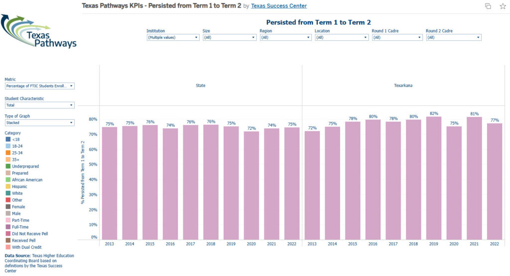The width and height of the screenshot is (510, 276).
Task: Click the Texarkana 2019 bar
Action: [x=434, y=178]
